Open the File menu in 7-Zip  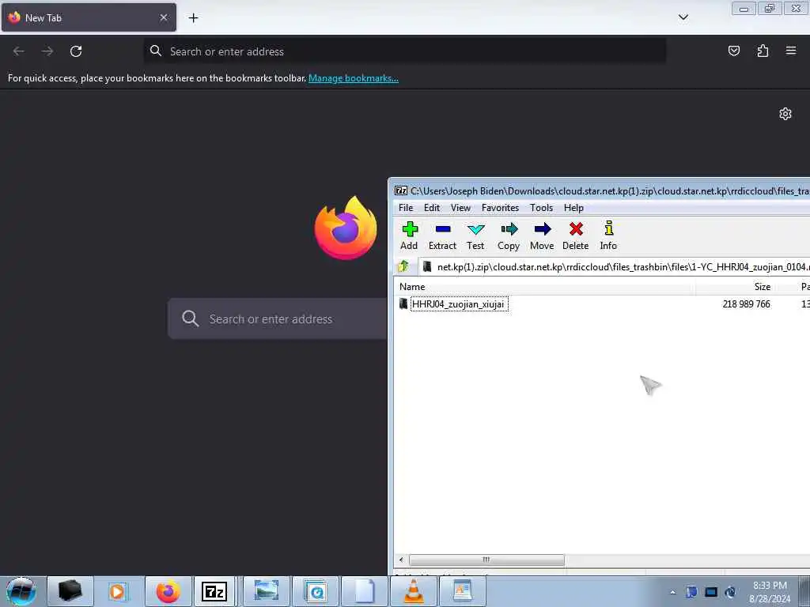(x=406, y=208)
